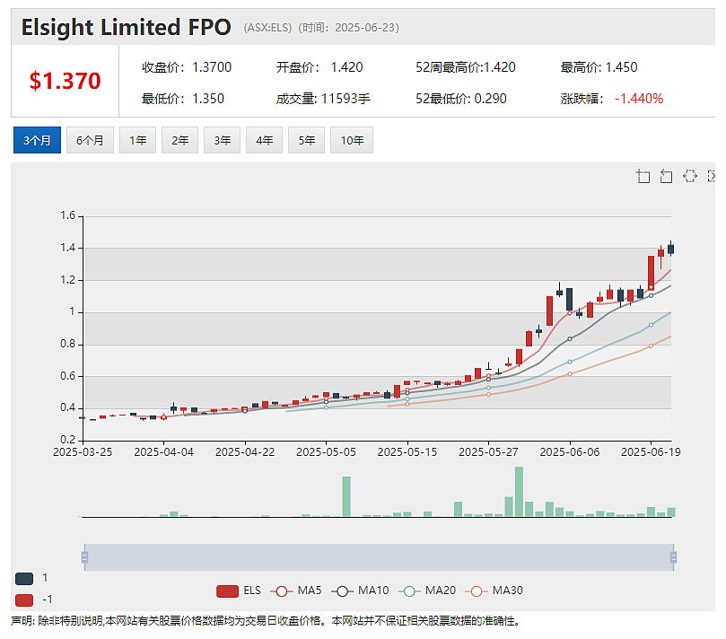Image resolution: width=726 pixels, height=639 pixels.
Task: Click the restore chart icon
Action: [690, 176]
